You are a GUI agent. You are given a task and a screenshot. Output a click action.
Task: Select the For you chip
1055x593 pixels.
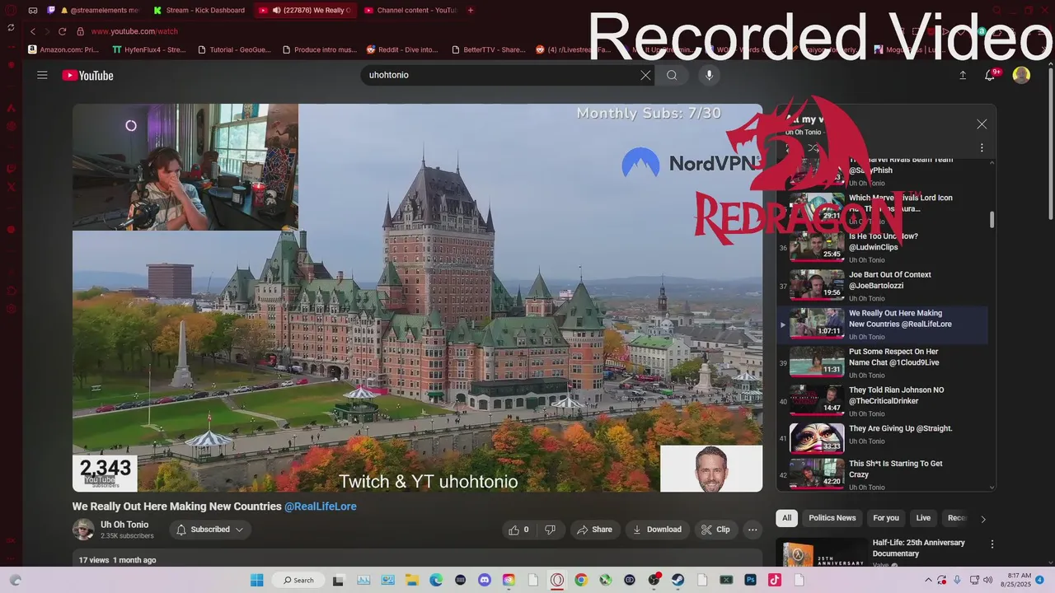coord(886,518)
